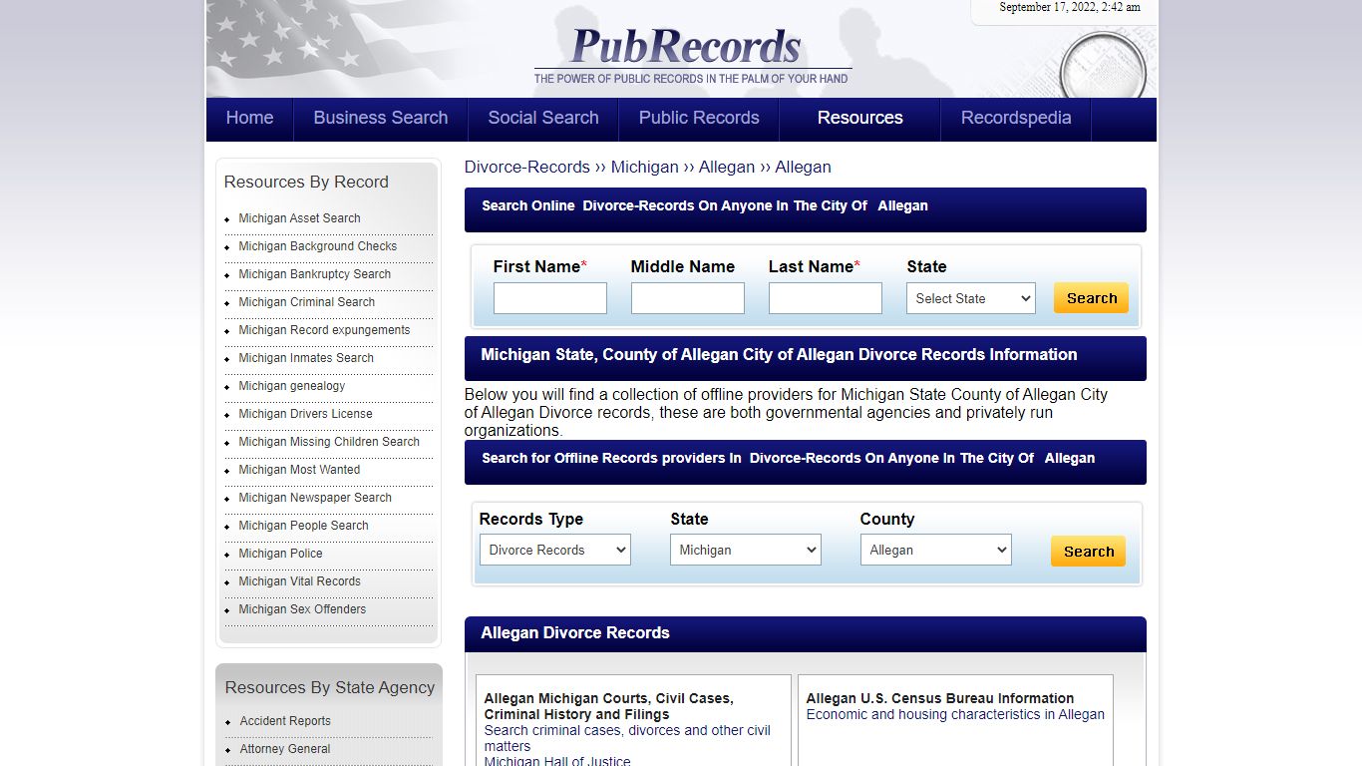
Task: Open the County dropdown showing Allegan
Action: [936, 550]
